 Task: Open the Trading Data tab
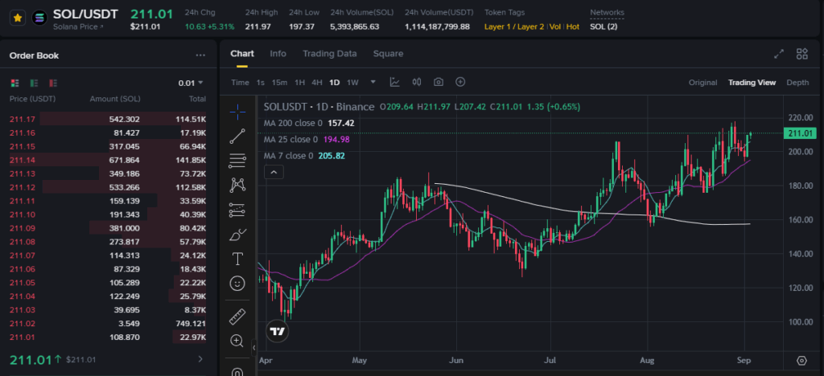[329, 54]
